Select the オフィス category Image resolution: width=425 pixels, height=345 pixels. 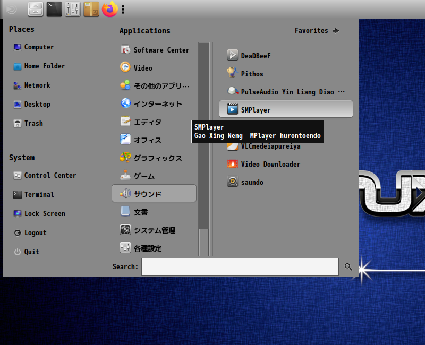(154, 140)
